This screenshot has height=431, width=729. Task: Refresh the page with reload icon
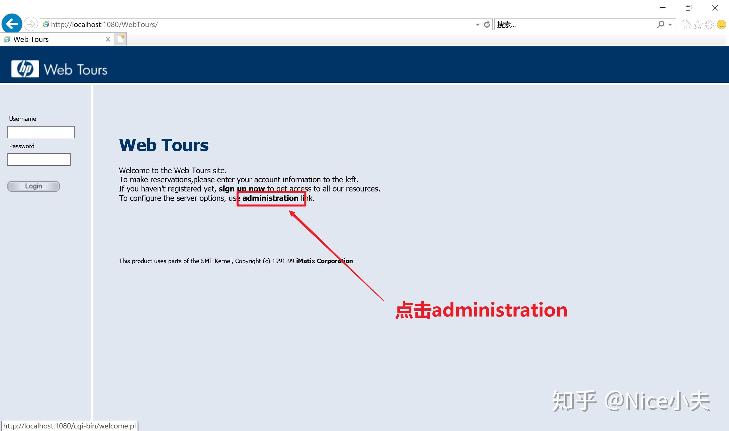pos(487,24)
